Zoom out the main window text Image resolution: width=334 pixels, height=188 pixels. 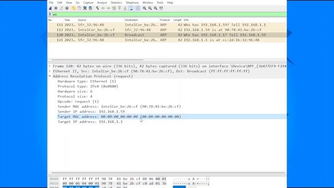click(x=150, y=8)
